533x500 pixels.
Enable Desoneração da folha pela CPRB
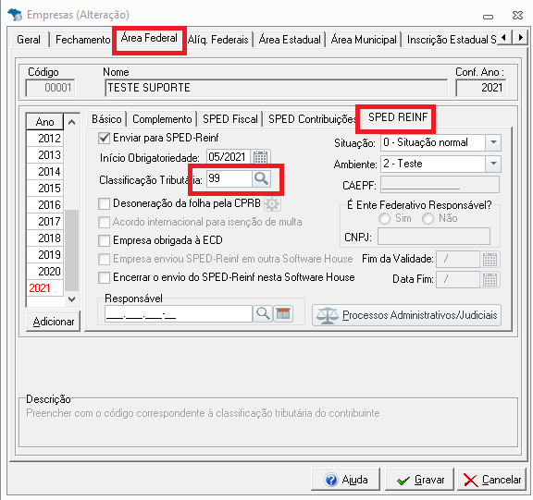tap(104, 203)
